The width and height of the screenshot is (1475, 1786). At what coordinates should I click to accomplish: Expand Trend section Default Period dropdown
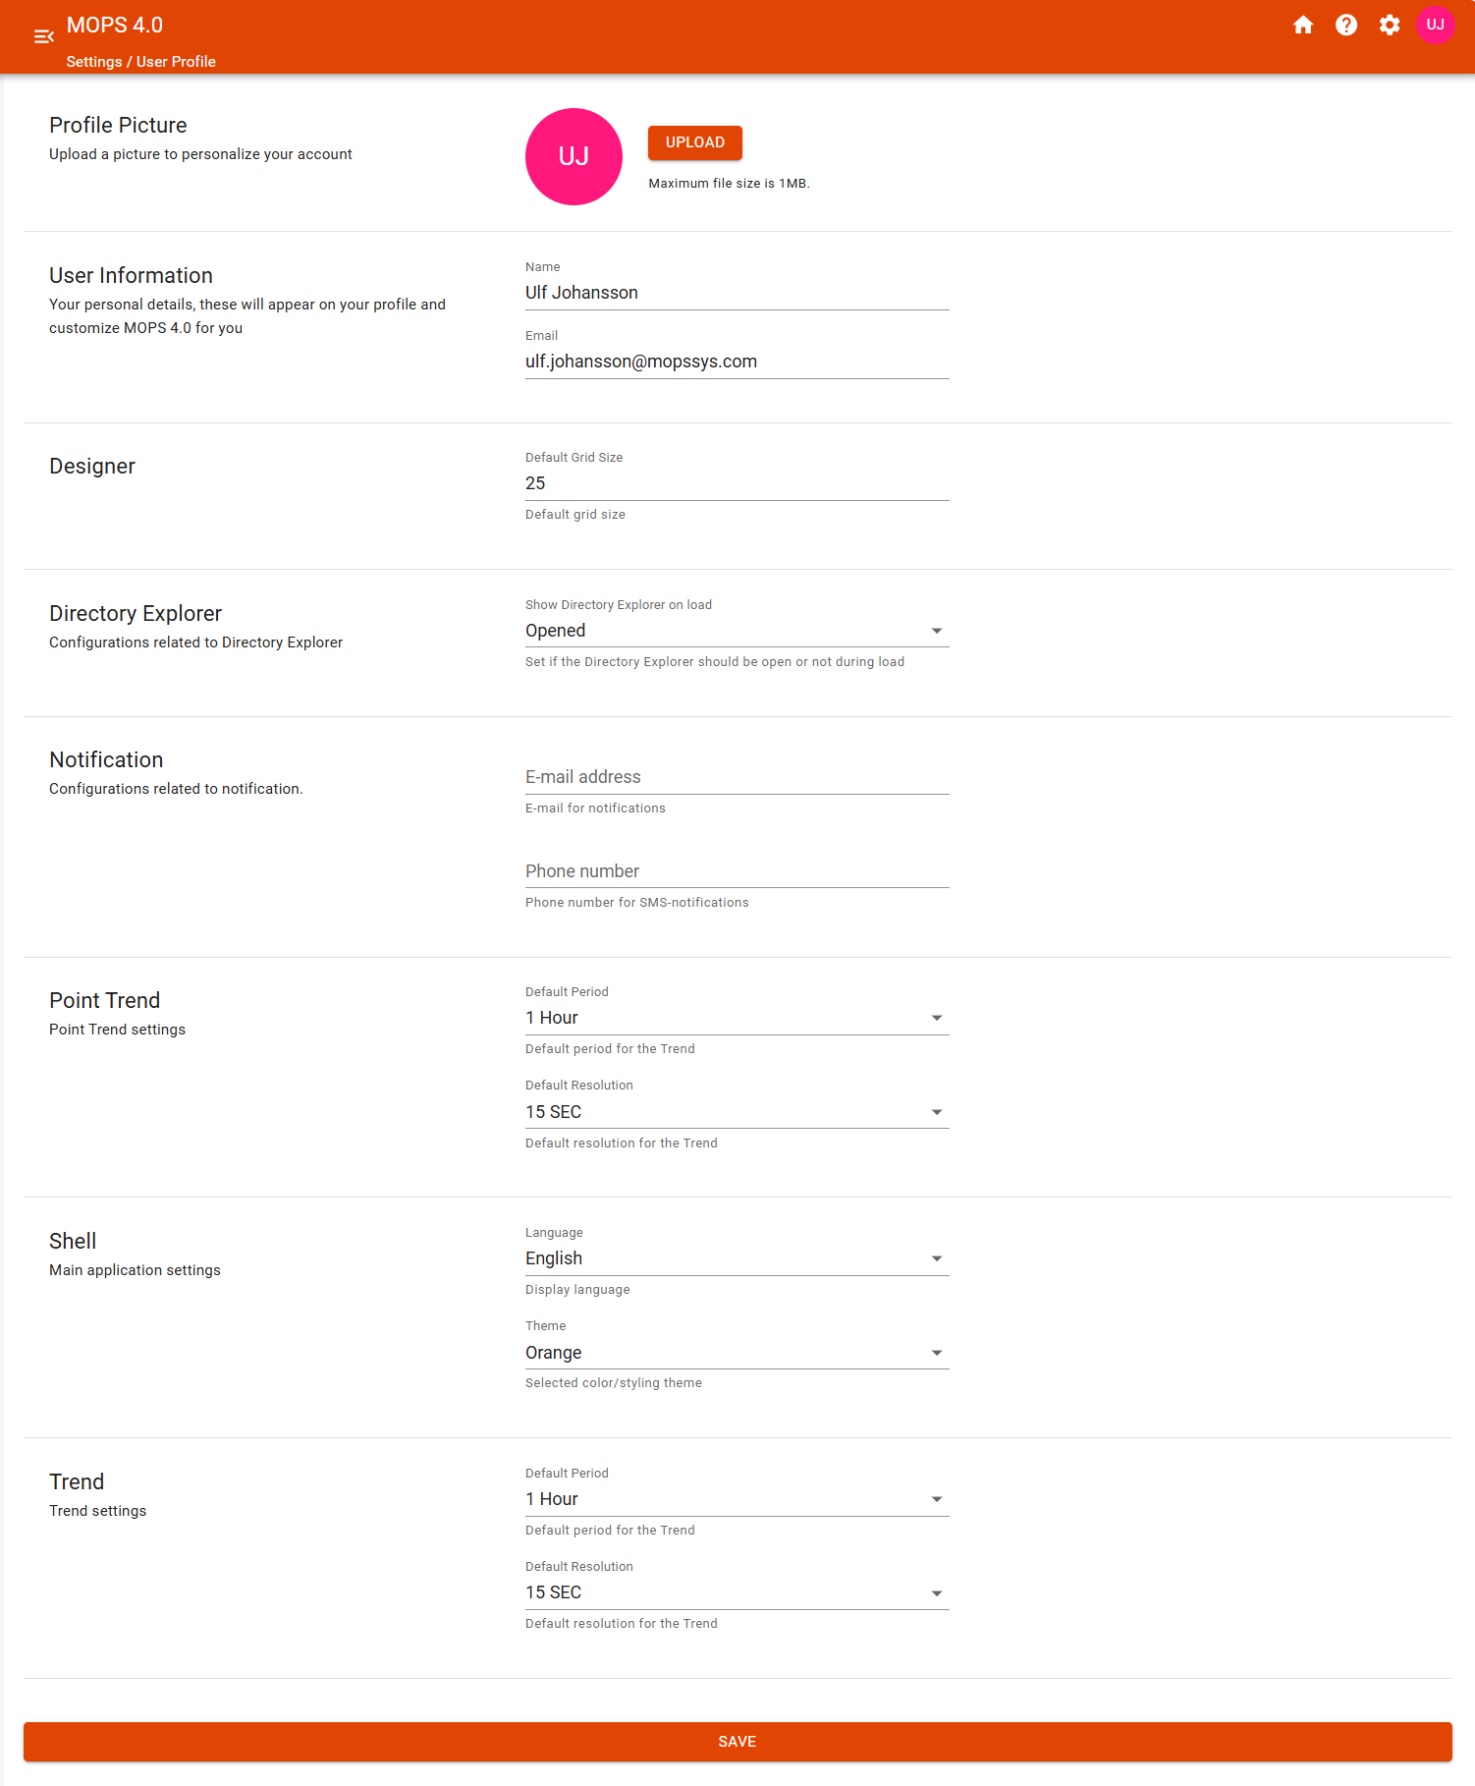tap(737, 1499)
